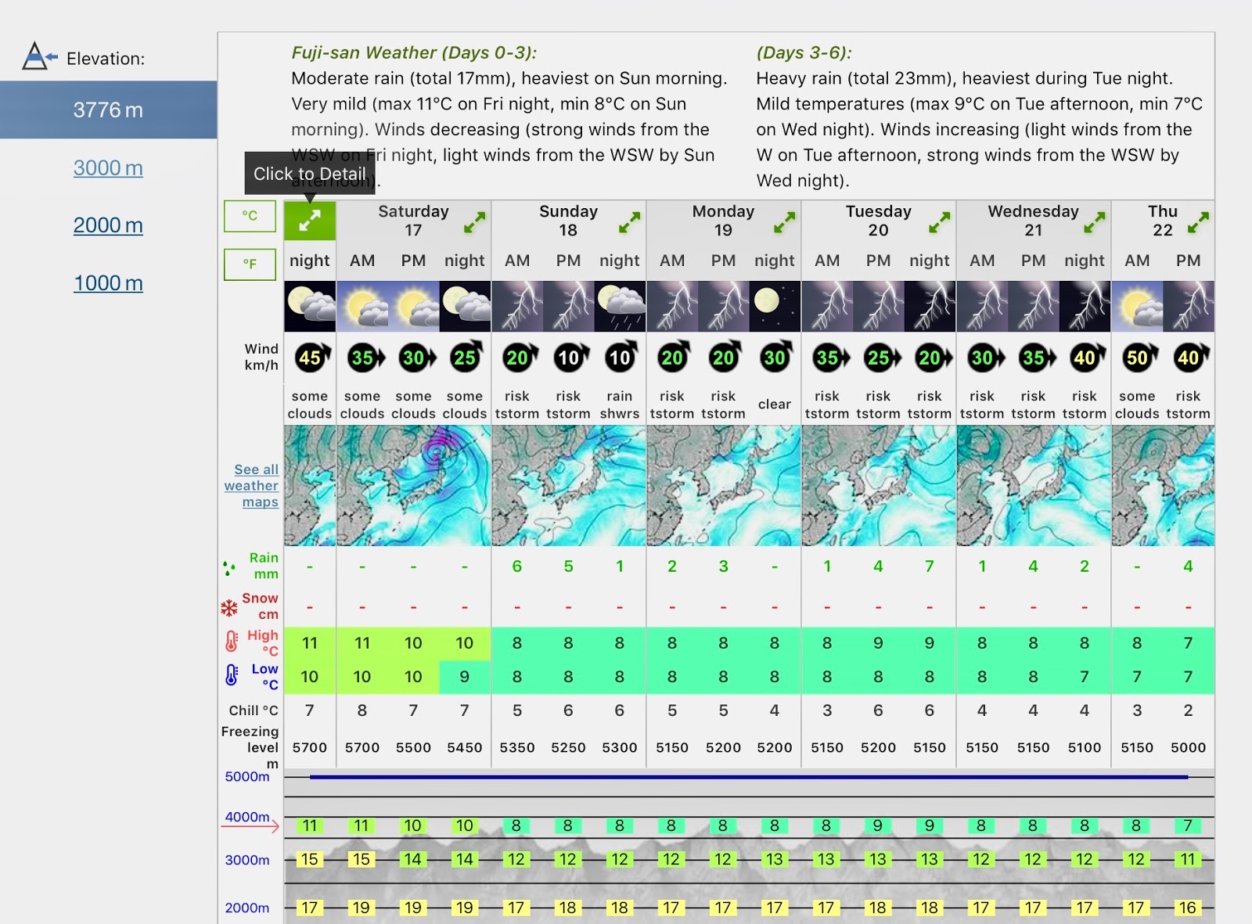Click the blue thermometer Low °C icon
The height and width of the screenshot is (924, 1252).
tap(231, 674)
